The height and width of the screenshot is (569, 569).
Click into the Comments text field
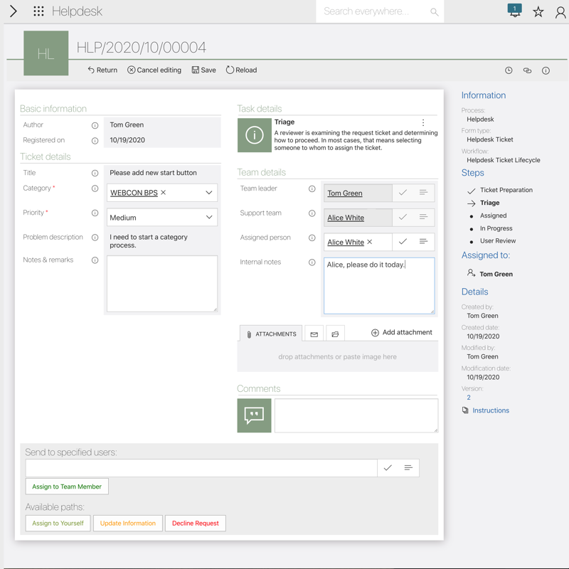pyautogui.click(x=356, y=415)
